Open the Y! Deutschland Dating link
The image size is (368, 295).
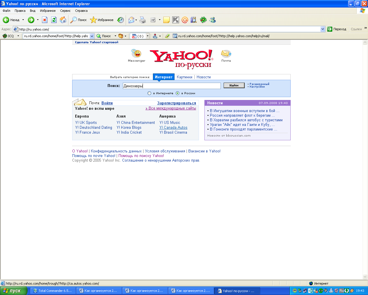pyautogui.click(x=94, y=127)
